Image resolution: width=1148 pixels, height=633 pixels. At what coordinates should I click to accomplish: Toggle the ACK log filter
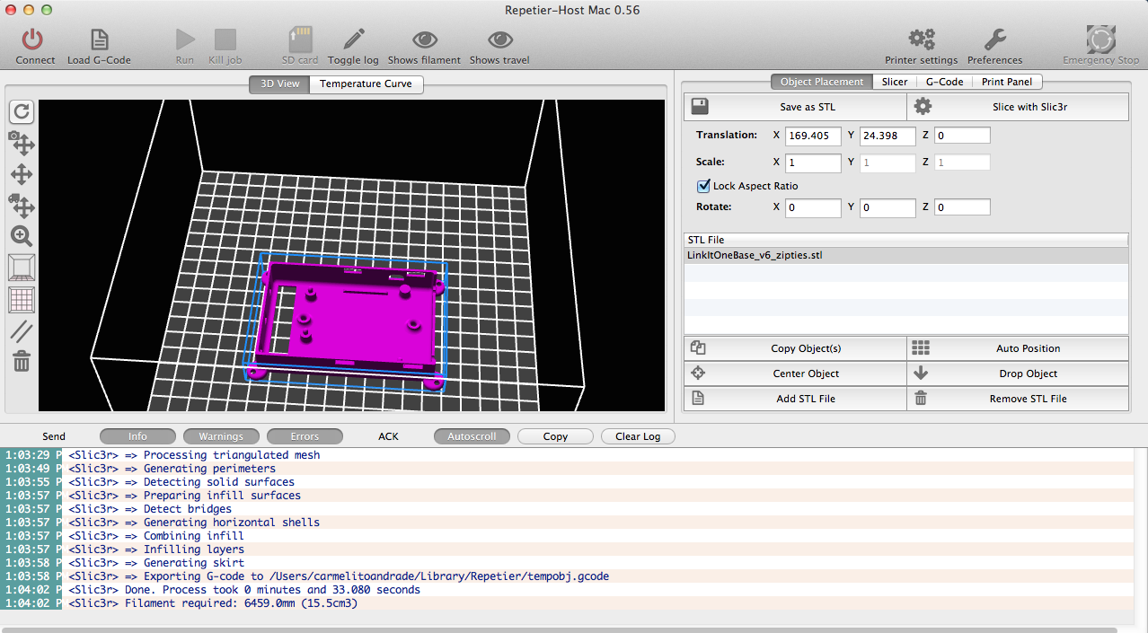pyautogui.click(x=388, y=436)
